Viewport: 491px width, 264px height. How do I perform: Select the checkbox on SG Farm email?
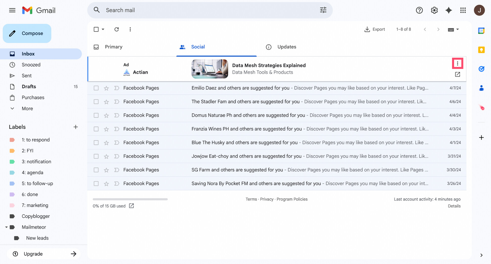point(96,170)
